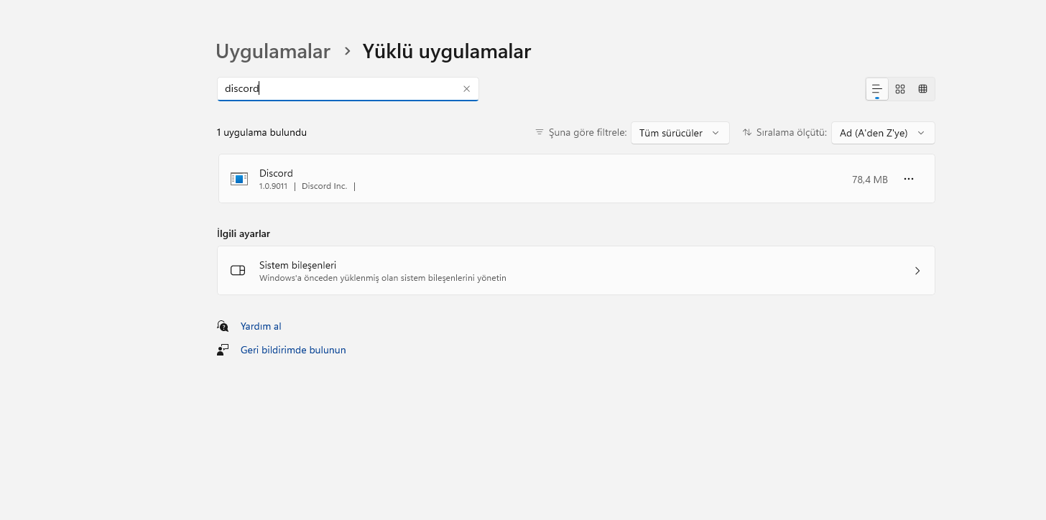
Task: Click the Sistem bileşenleri icon
Action: click(238, 271)
